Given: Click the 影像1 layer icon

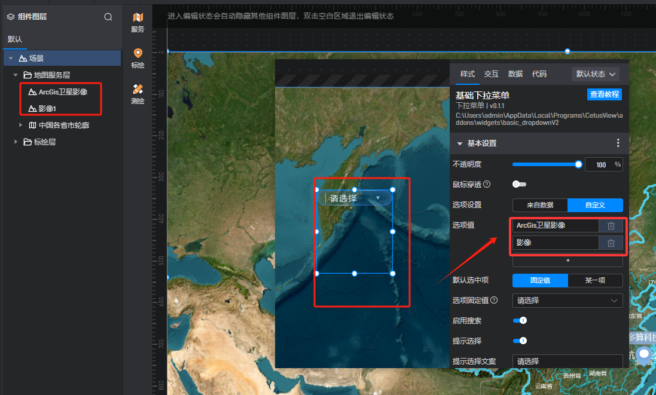Looking at the screenshot, I should coord(32,109).
